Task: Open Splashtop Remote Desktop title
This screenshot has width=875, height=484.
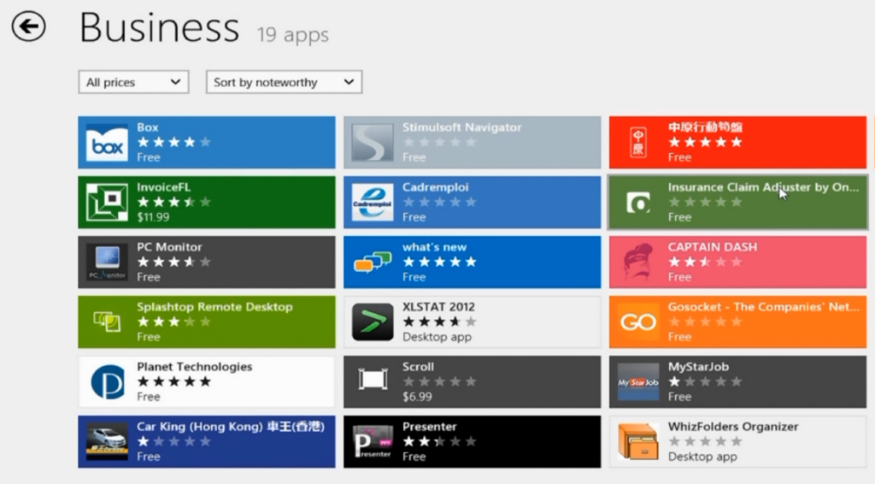Action: coord(214,306)
